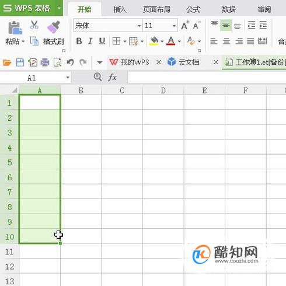Expand the 宋体 font name dropdown
Image resolution: width=286 pixels, height=286 pixels.
(139, 26)
